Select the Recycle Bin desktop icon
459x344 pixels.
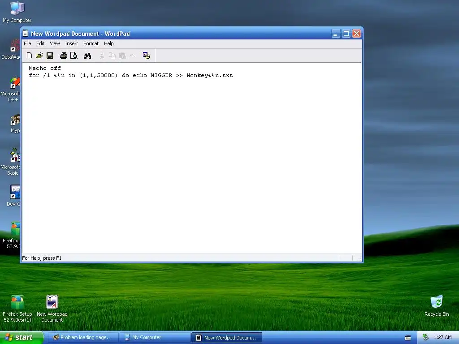(x=437, y=306)
